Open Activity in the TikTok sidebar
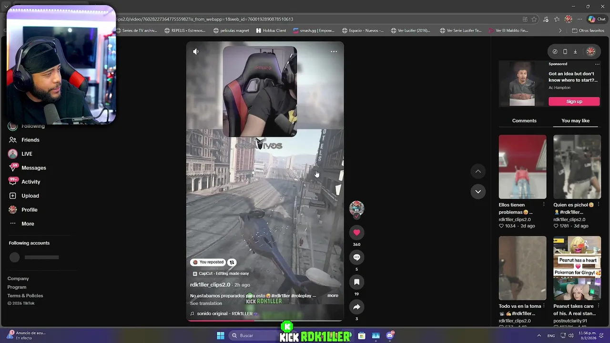Screen dimensions: 610x343 pos(30,182)
